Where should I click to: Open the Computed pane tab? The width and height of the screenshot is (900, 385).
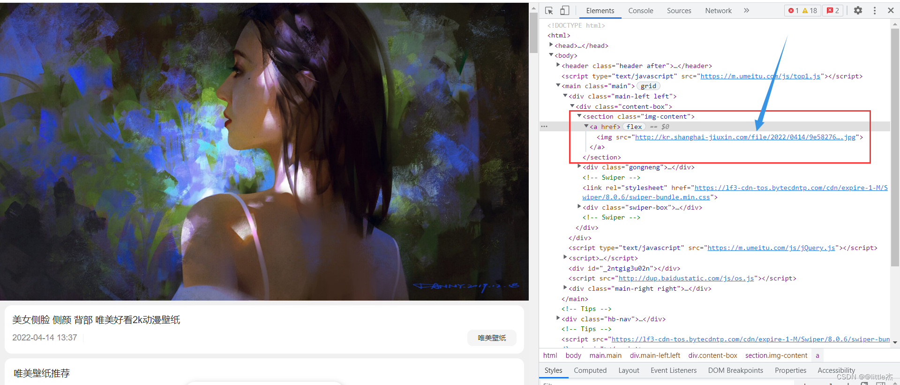[590, 370]
